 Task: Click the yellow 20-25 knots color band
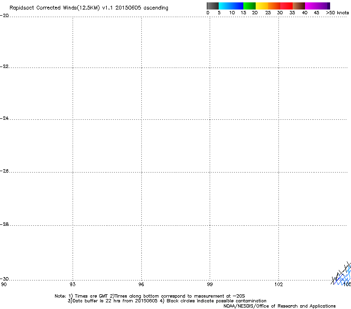pos(262,6)
